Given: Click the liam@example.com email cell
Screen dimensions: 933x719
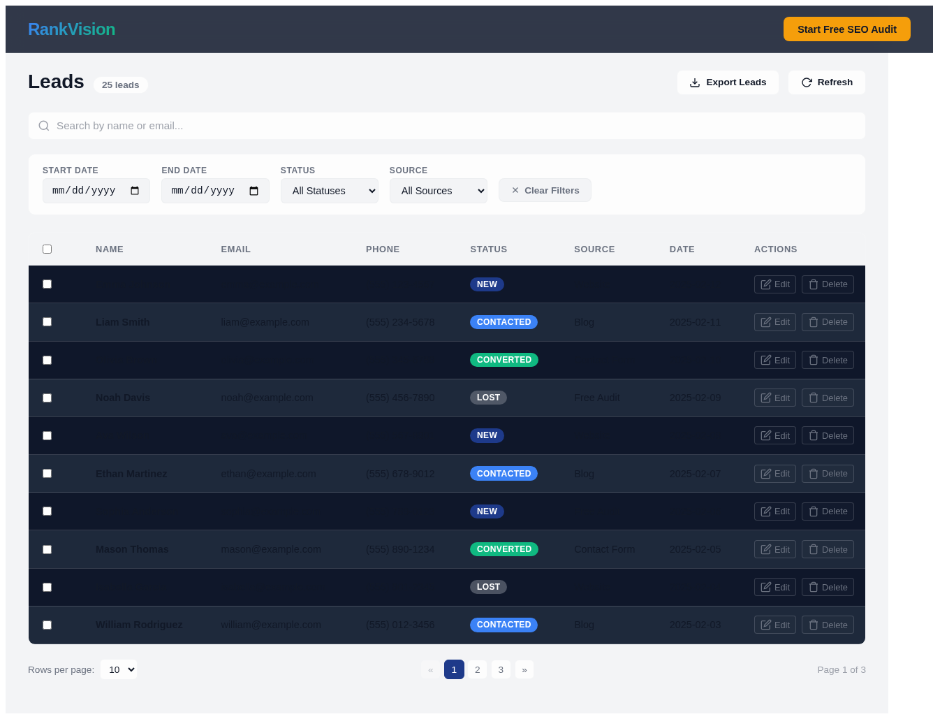Looking at the screenshot, I should [265, 322].
